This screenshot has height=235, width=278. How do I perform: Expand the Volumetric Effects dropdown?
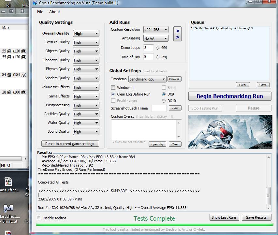pos(86,87)
